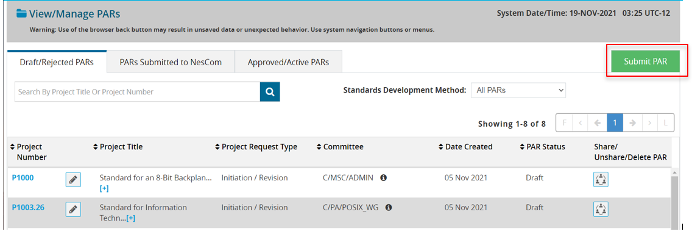Screen dimensions: 692x234
Task: Open project number link P1003.26
Action: pos(28,208)
